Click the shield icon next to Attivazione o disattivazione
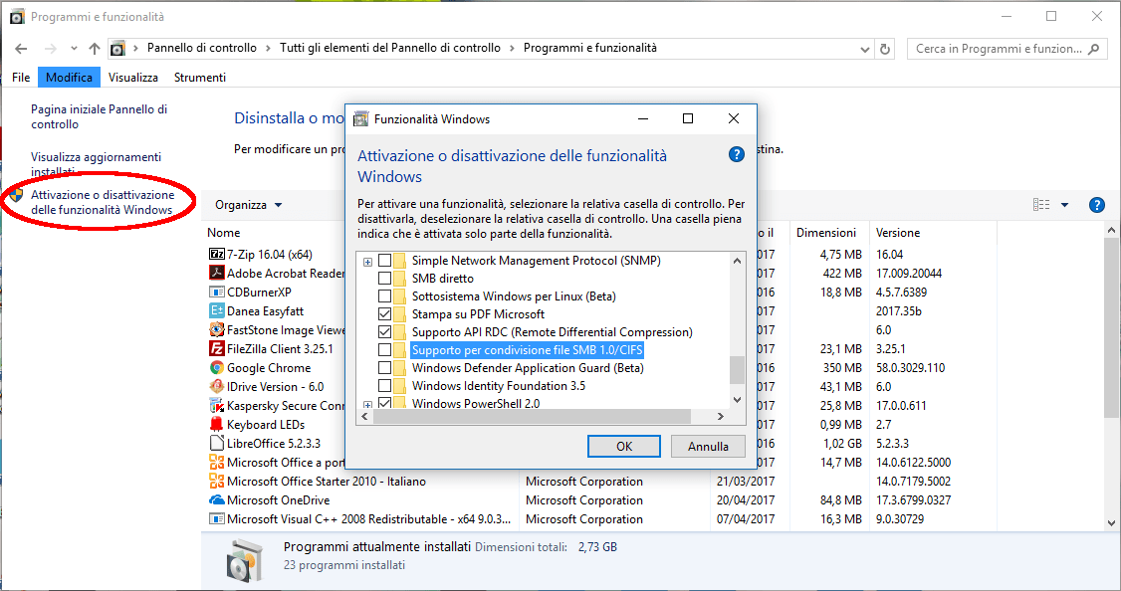1121x591 pixels. click(17, 196)
